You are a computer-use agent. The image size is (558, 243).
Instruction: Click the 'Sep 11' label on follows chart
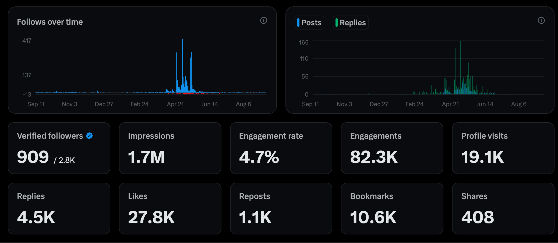tap(36, 104)
